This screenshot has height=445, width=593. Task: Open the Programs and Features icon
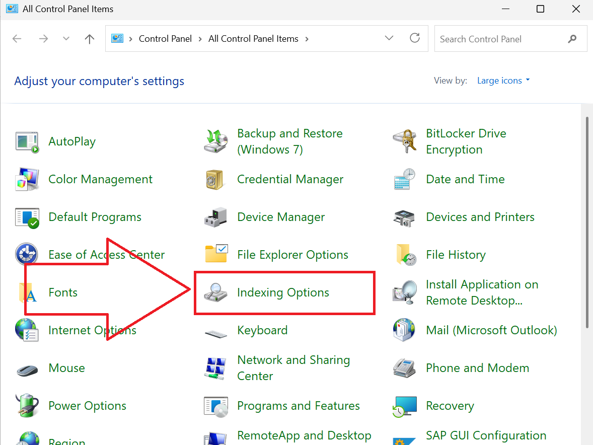216,406
